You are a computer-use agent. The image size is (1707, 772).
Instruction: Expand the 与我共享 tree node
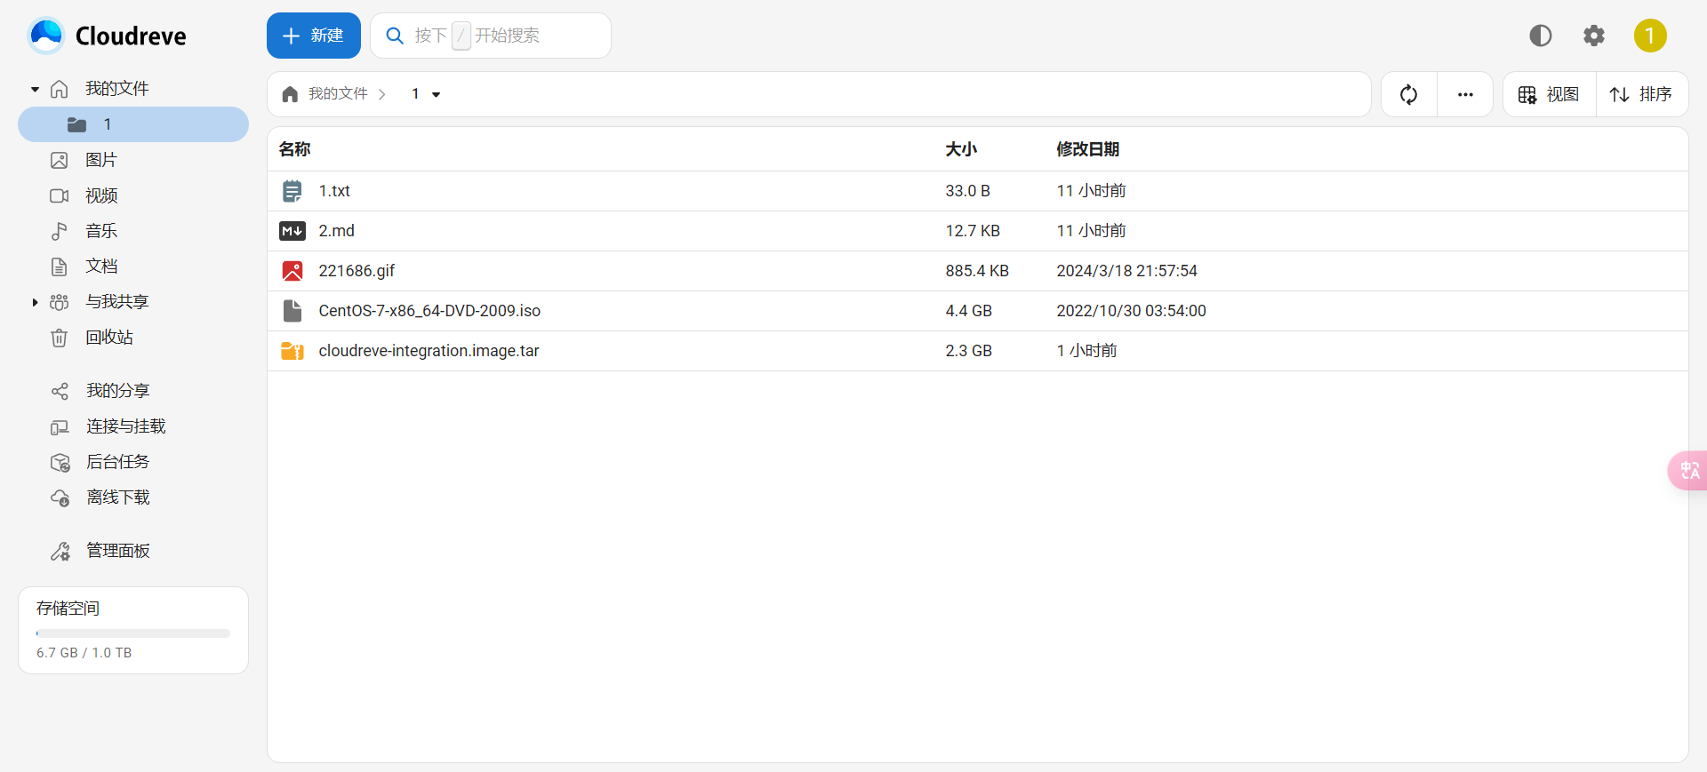[35, 302]
